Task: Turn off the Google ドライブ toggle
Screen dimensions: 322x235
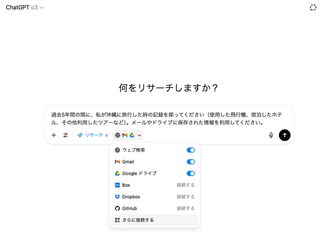Action: tap(191, 174)
